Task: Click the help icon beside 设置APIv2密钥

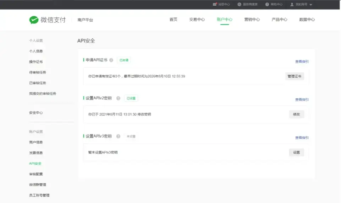Action: pyautogui.click(x=118, y=98)
